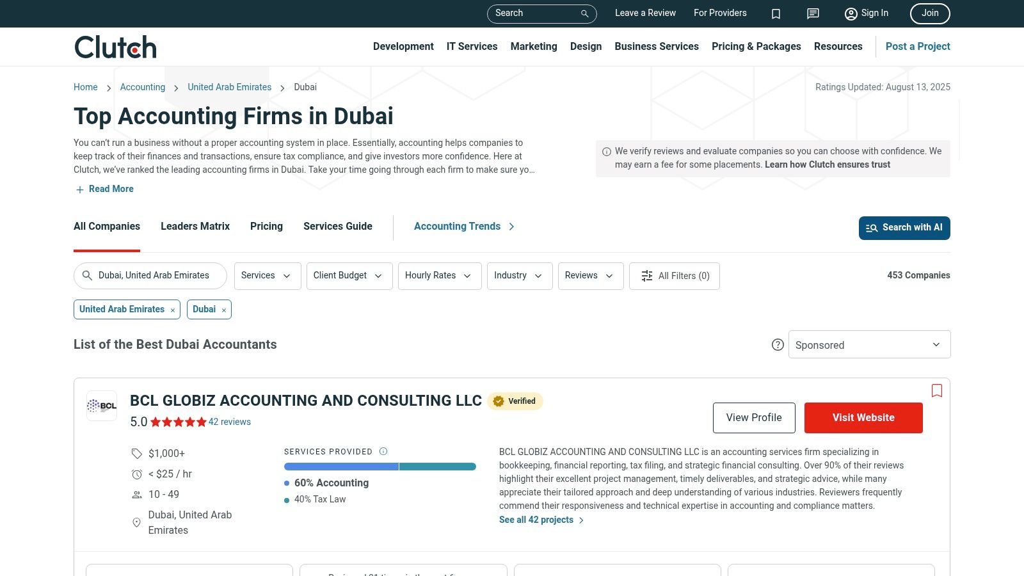
Task: Click Search with AI button
Action: [x=904, y=228]
